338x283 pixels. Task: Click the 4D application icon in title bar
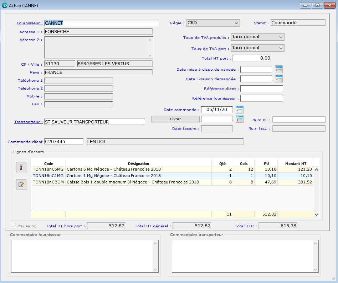pyautogui.click(x=5, y=5)
